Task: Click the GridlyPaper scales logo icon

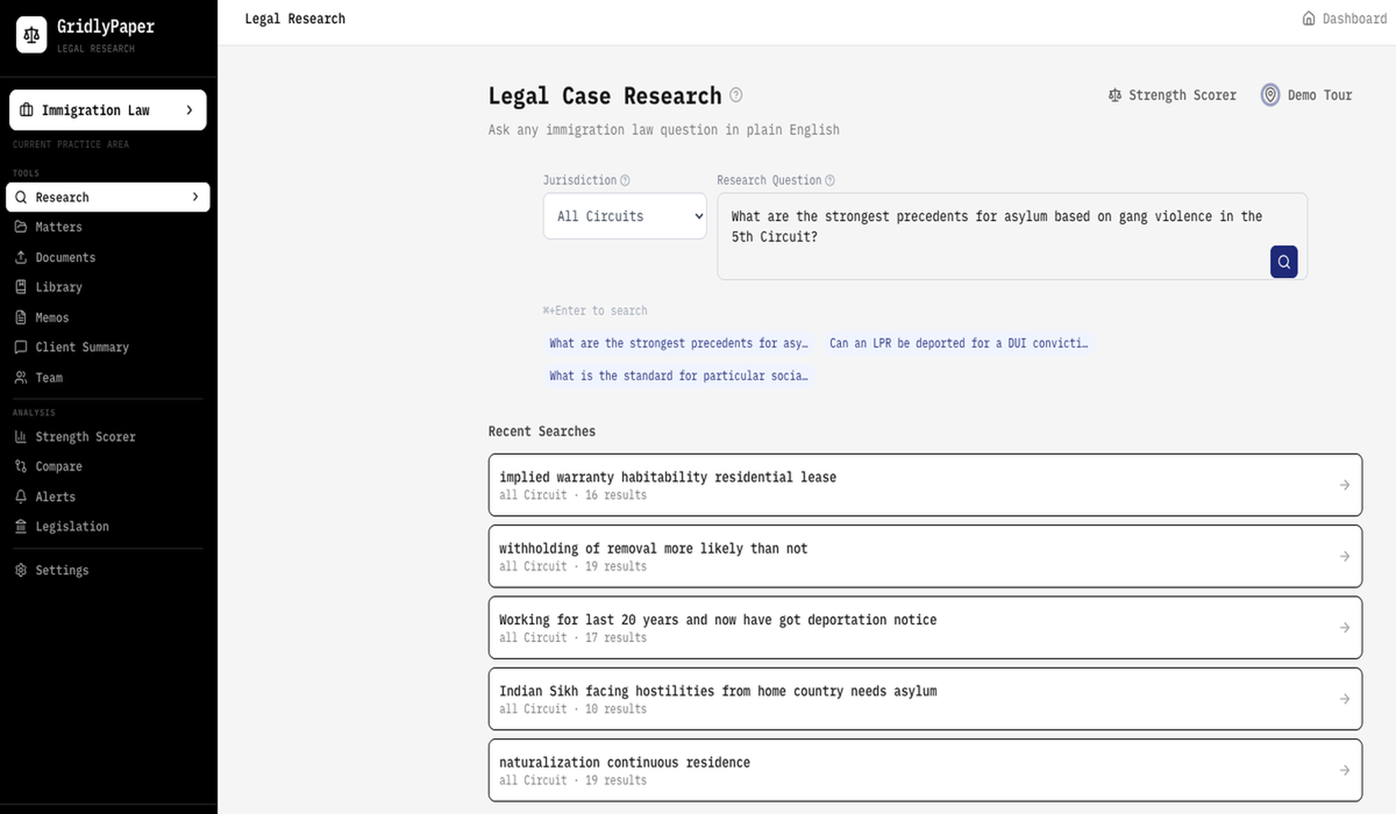Action: pyautogui.click(x=31, y=35)
